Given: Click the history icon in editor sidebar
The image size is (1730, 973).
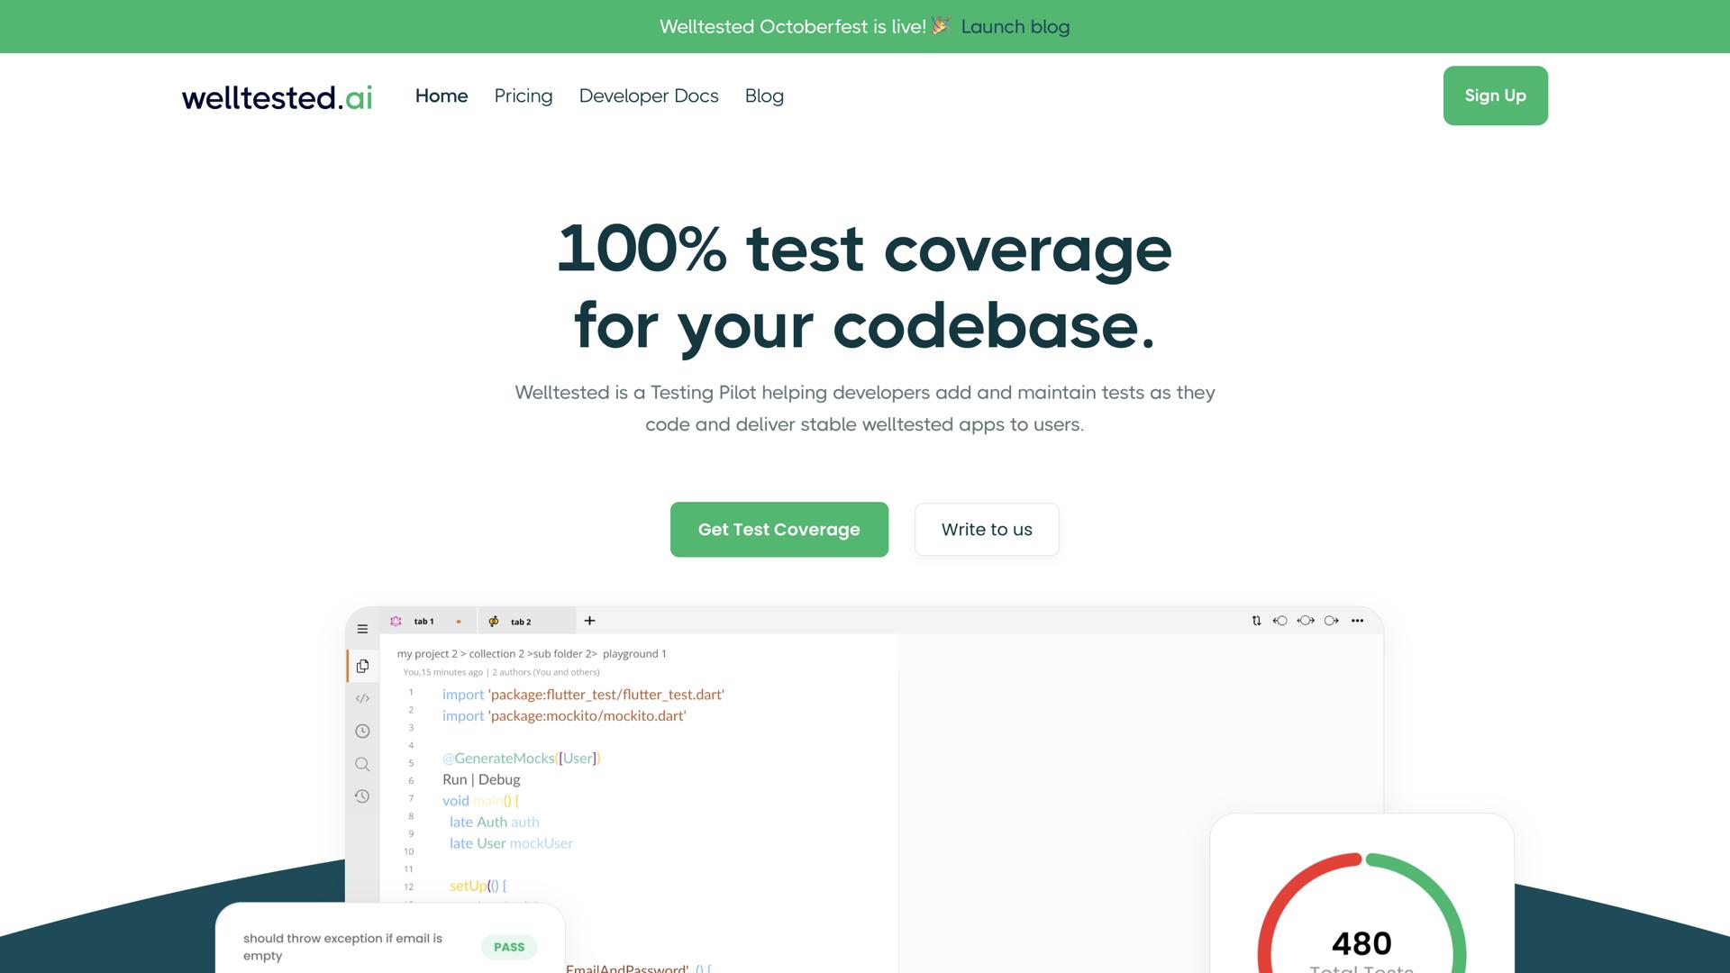Looking at the screenshot, I should [362, 796].
